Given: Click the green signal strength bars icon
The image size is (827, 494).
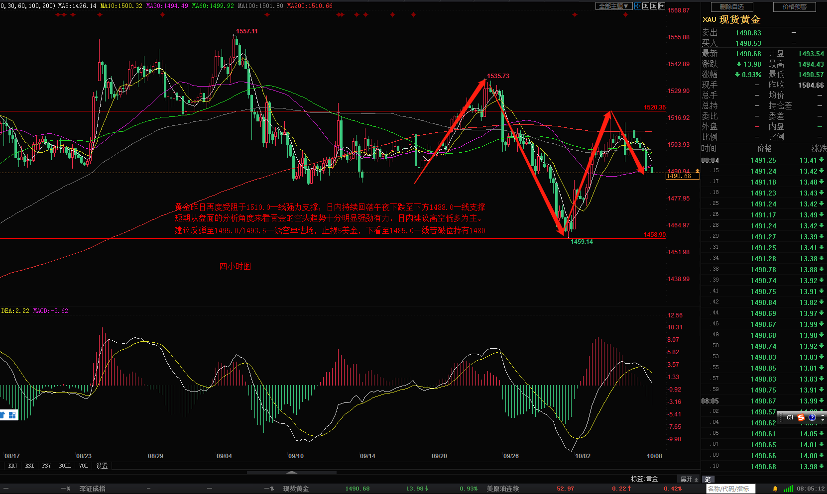Looking at the screenshot, I should point(788,489).
